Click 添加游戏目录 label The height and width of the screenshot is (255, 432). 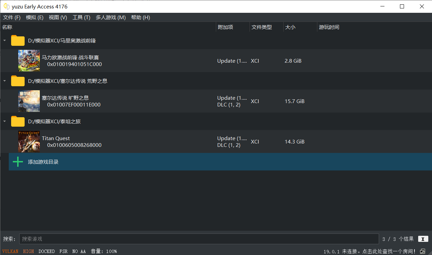tap(43, 162)
